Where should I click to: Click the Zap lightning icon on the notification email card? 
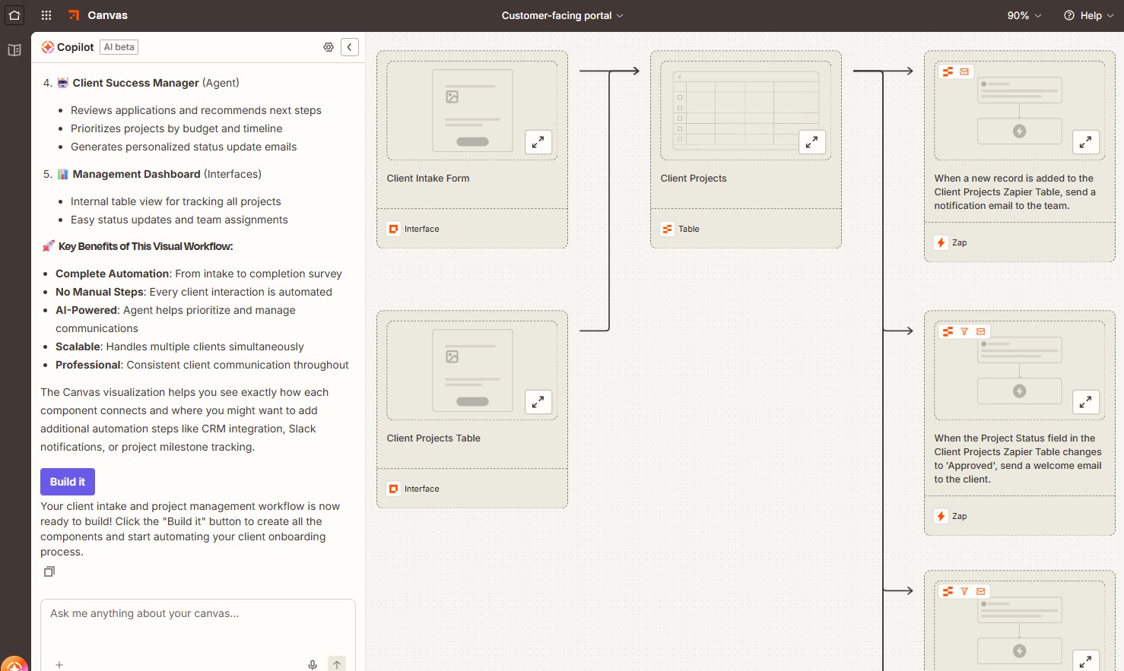(941, 242)
